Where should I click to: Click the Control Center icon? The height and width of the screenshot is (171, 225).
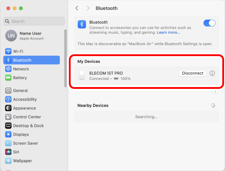(x=8, y=117)
